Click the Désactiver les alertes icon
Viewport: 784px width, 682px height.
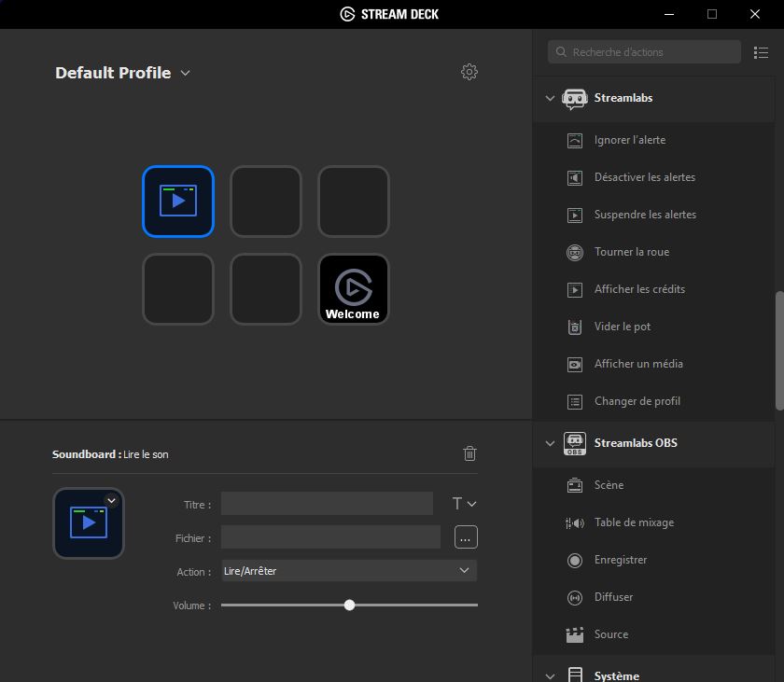coord(575,177)
